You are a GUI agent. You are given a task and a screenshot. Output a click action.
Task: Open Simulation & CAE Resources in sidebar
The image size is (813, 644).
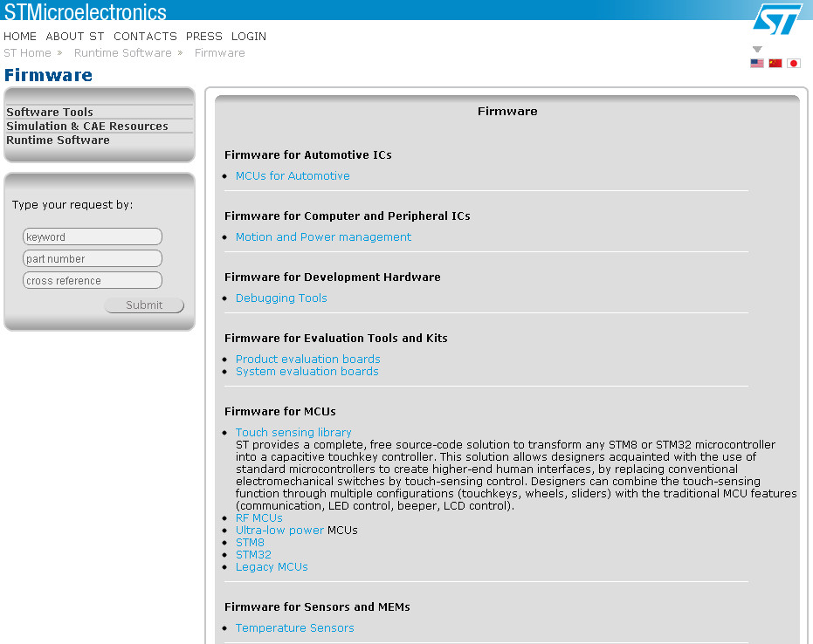pyautogui.click(x=87, y=126)
